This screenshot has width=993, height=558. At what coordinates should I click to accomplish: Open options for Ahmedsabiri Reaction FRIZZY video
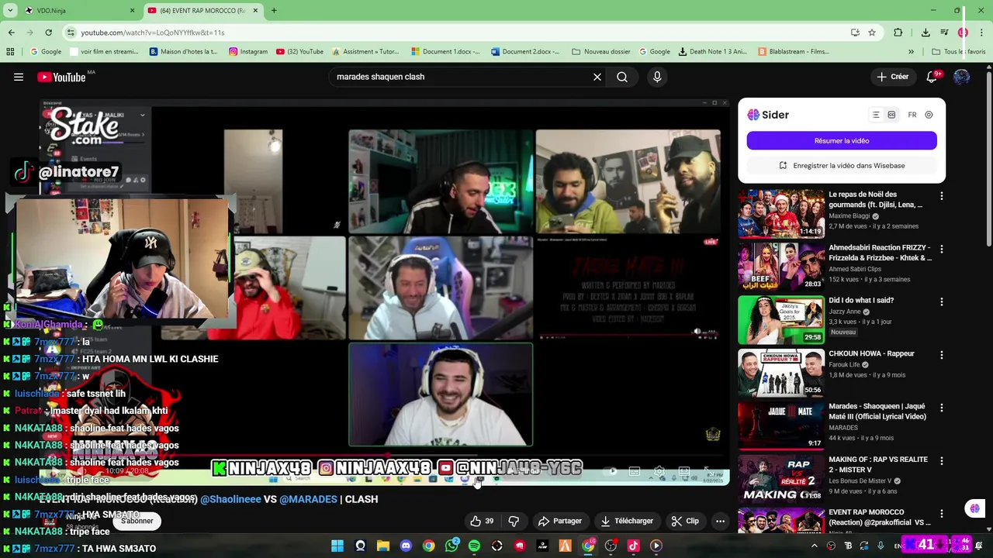coord(941,250)
